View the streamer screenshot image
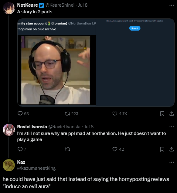Viewport: 177px width, 193px height. [56, 70]
